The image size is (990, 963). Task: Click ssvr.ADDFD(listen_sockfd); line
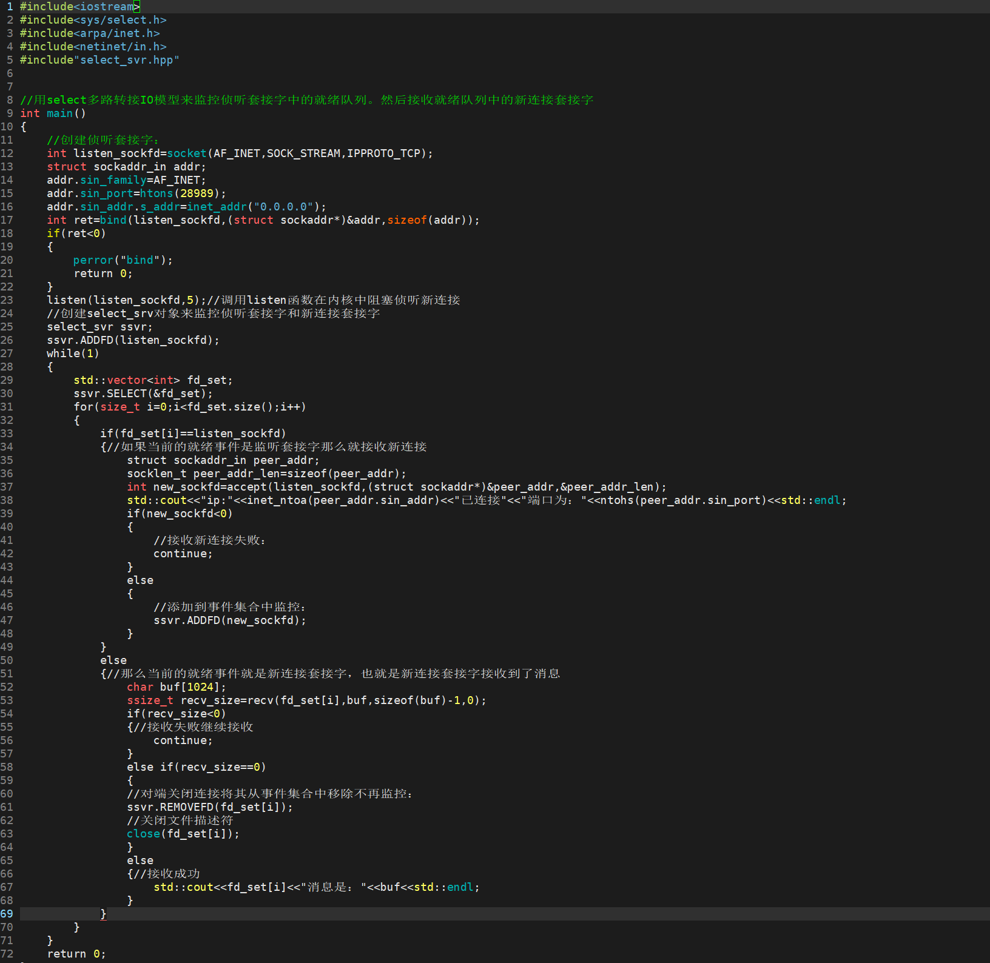[133, 340]
